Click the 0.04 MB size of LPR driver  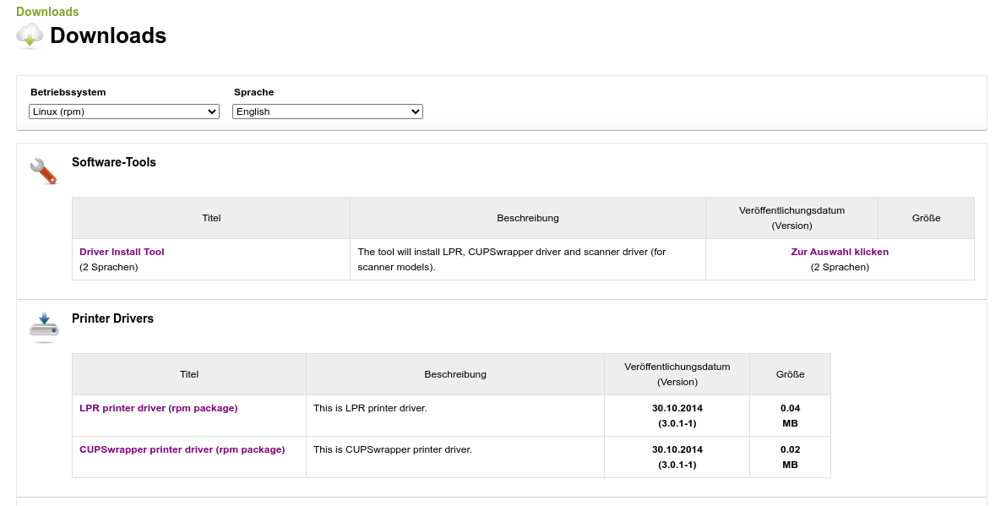tap(790, 416)
